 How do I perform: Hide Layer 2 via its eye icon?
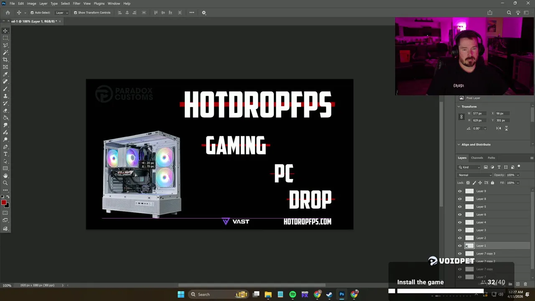(x=460, y=238)
